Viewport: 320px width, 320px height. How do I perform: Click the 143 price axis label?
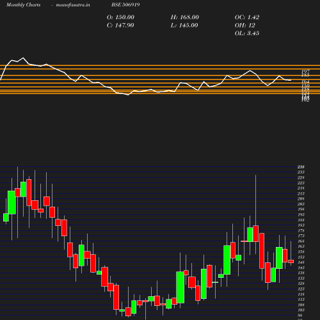(x=301, y=268)
